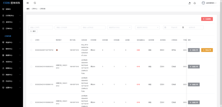Open the order status 订单状态 dropdown
This screenshot has width=222, height=107.
click(147, 27)
